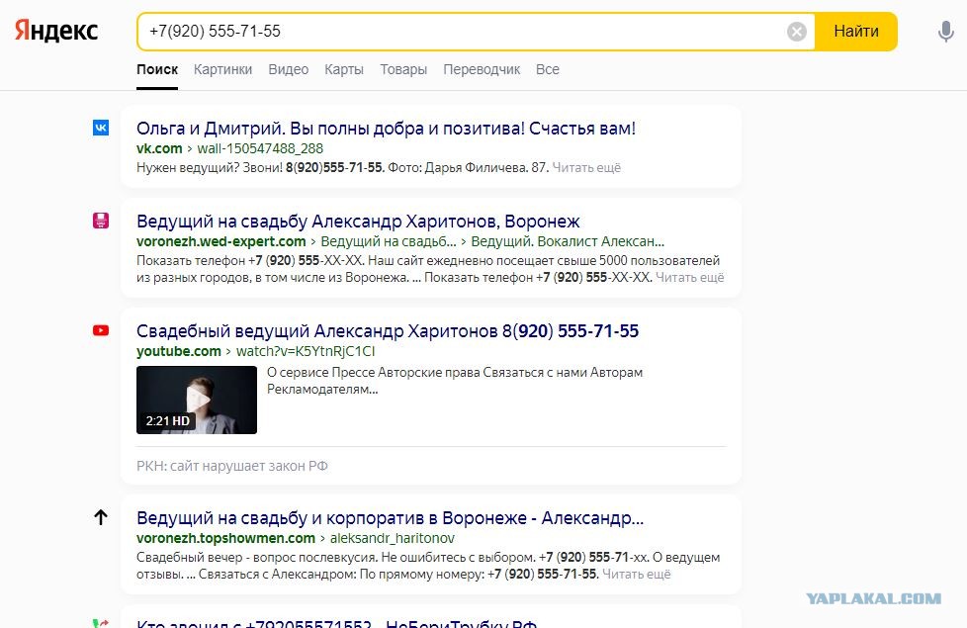This screenshot has height=628, width=967.
Task: Click the YouTube favicon of the third result
Action: click(x=101, y=330)
